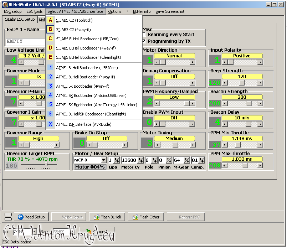Click the Comp. 81 spinner arrows
This screenshot has width=287, height=248.
coord(202,160)
